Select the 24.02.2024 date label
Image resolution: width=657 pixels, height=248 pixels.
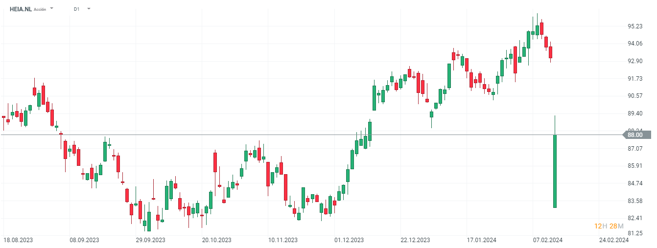[x=614, y=240]
